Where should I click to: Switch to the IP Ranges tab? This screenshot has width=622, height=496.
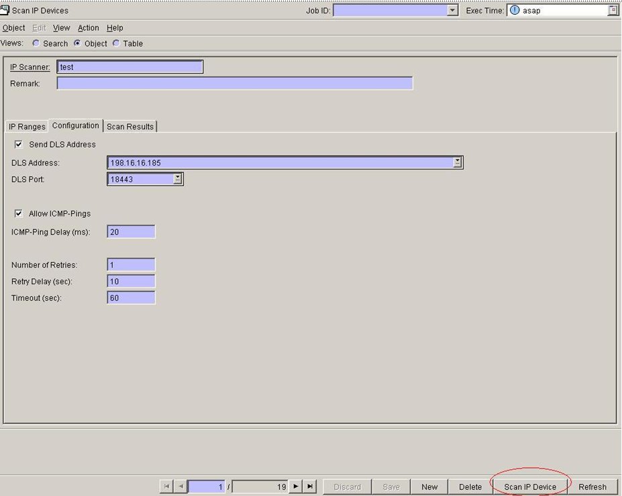pos(27,127)
